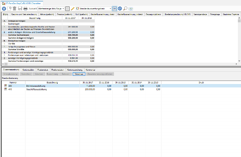
Task: Open the Bewegungsbilanz tab
Action: click(x=153, y=14)
